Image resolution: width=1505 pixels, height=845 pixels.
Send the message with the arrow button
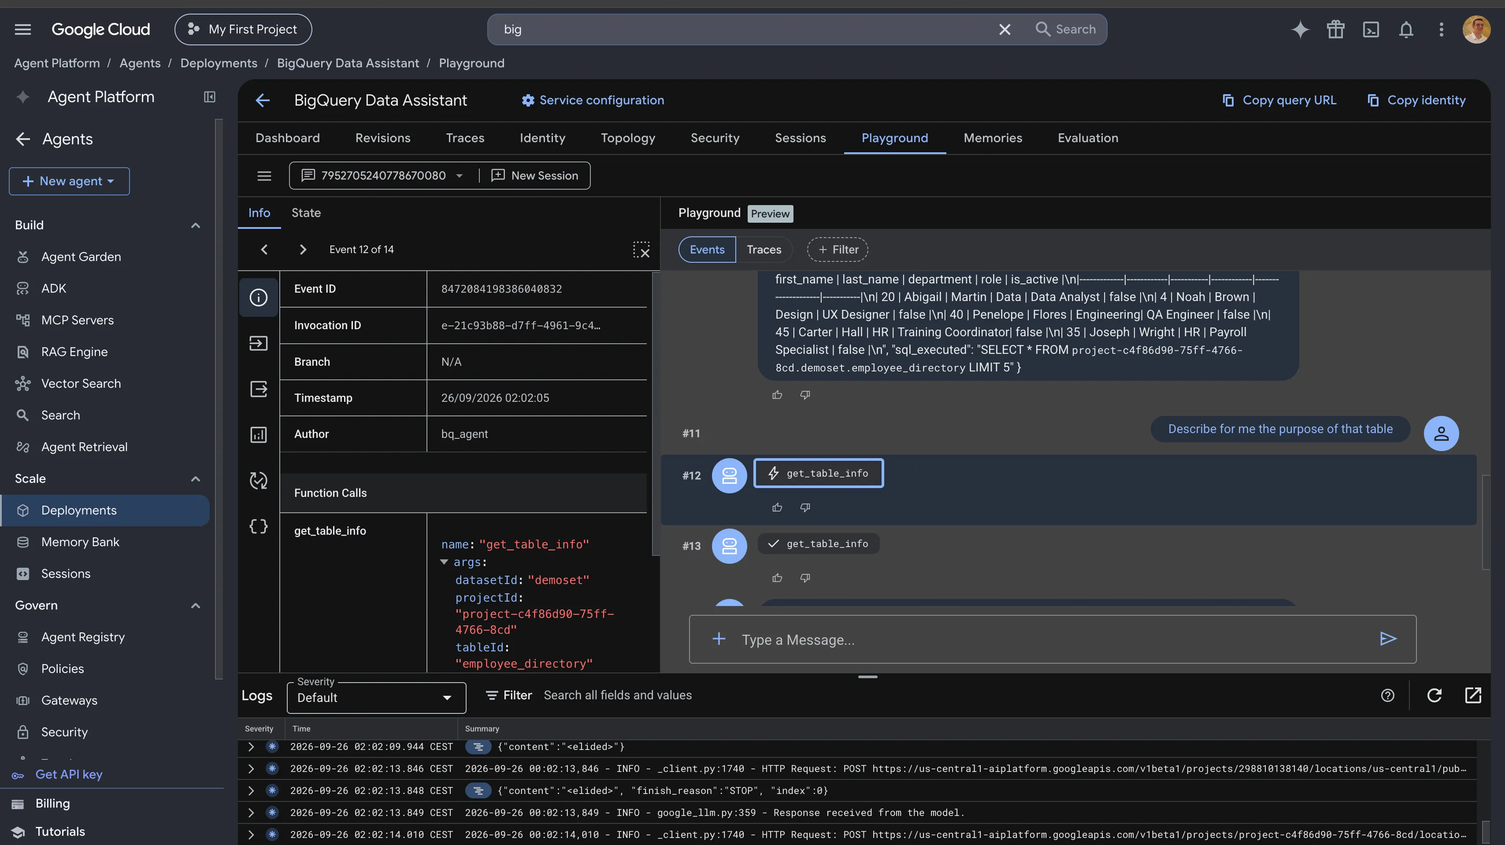pos(1388,639)
